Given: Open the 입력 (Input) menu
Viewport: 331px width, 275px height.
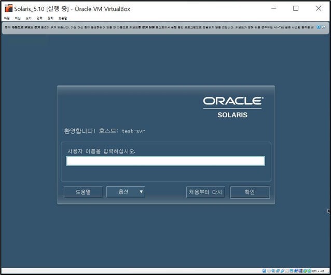Looking at the screenshot, I should point(39,18).
